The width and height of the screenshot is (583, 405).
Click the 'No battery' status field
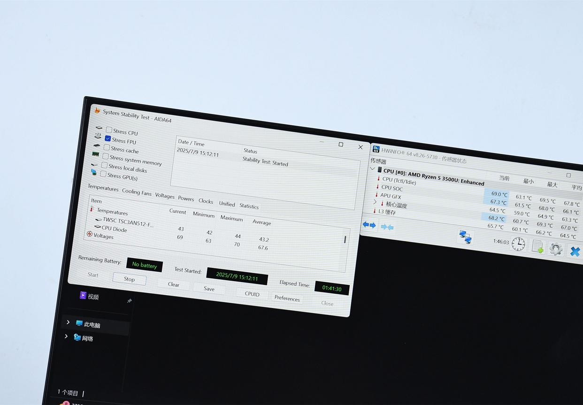pyautogui.click(x=145, y=265)
